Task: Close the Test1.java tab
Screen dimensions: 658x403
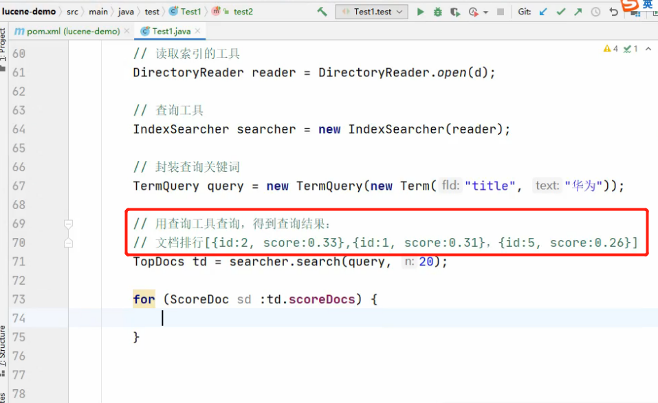Action: tap(197, 31)
